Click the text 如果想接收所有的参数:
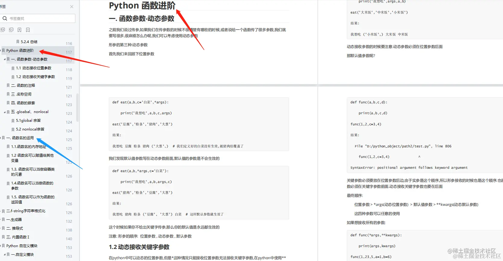The height and width of the screenshot is (261, 503). (366, 223)
